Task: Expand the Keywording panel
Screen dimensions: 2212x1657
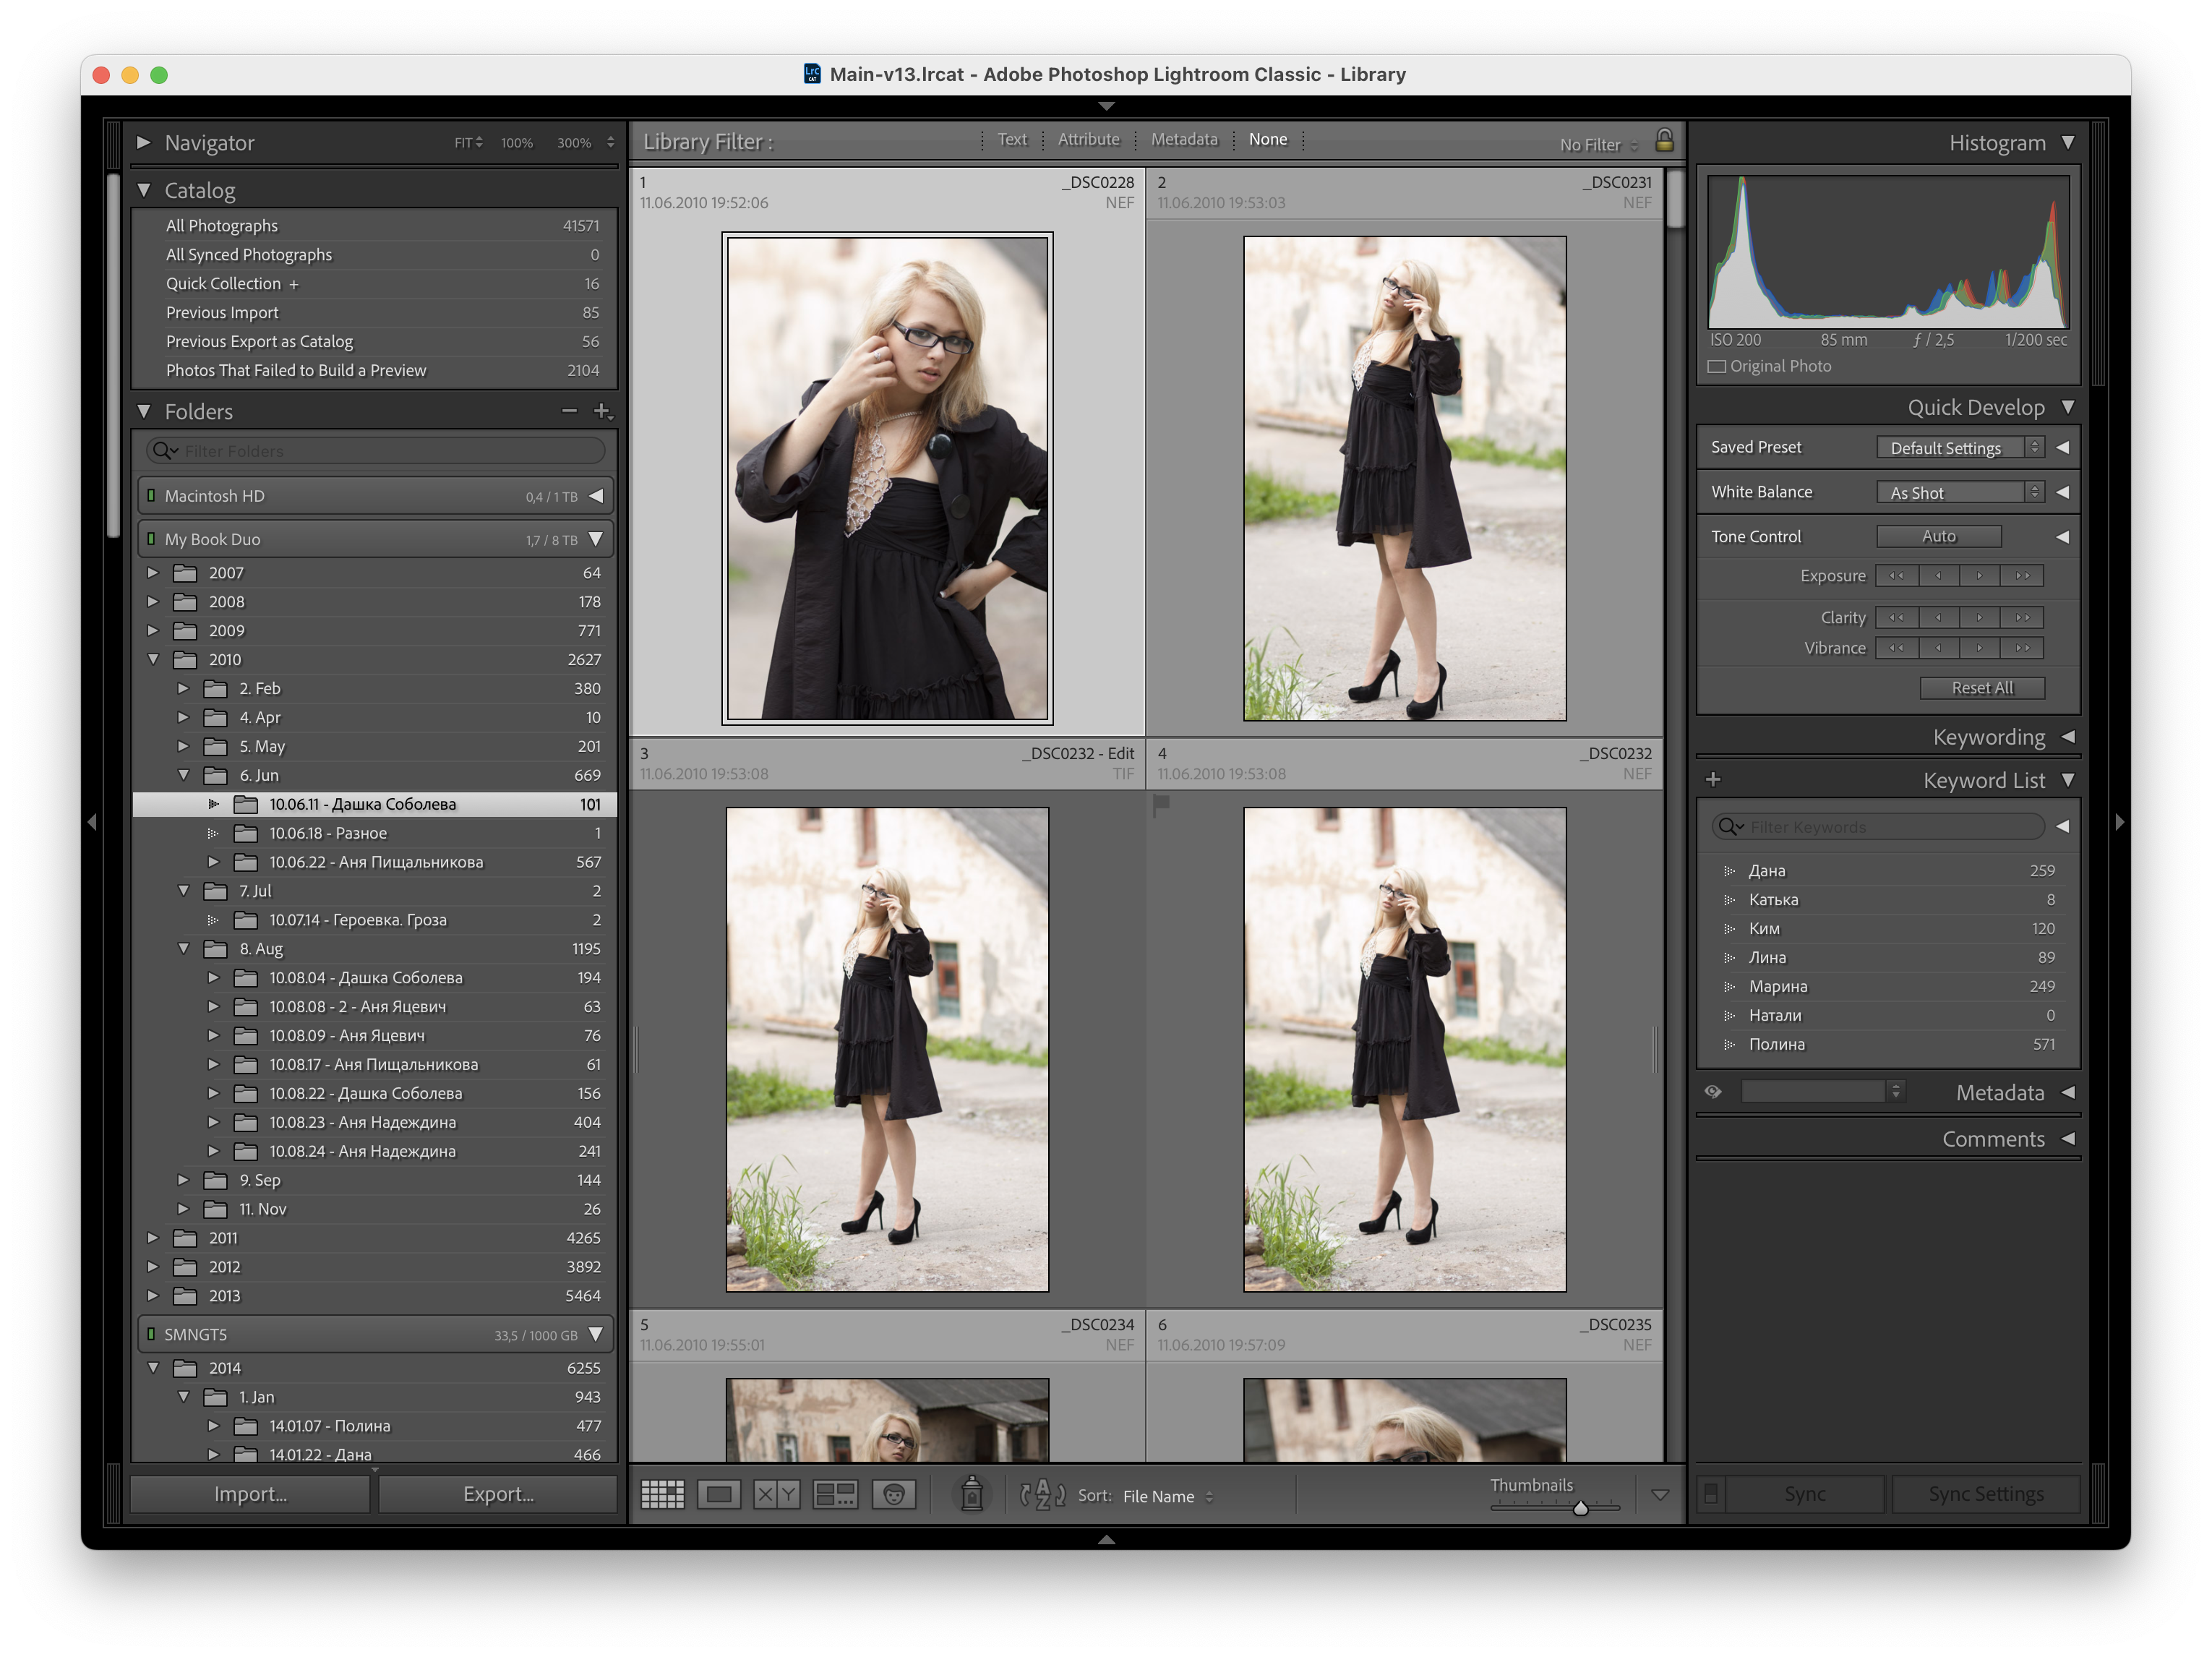Action: point(2068,737)
